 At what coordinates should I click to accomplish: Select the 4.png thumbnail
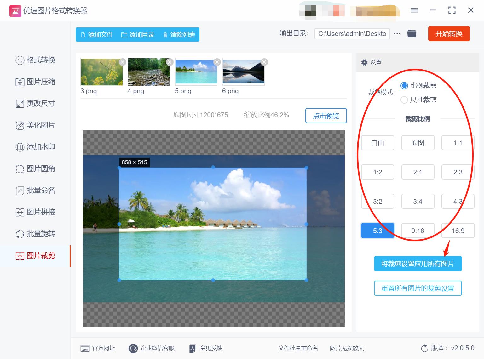coord(149,72)
